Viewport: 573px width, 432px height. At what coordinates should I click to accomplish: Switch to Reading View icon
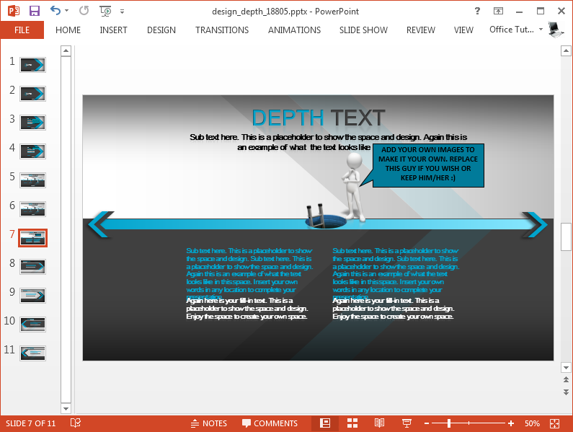click(x=379, y=423)
